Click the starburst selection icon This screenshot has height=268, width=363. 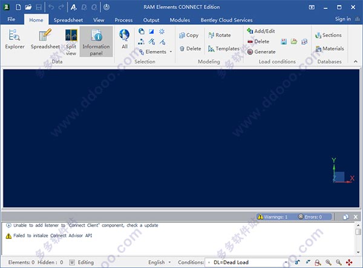162,31
